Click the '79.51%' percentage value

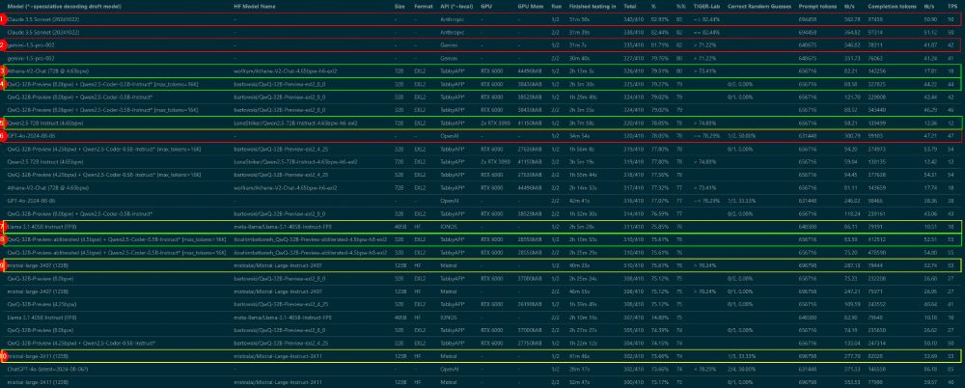pos(660,70)
